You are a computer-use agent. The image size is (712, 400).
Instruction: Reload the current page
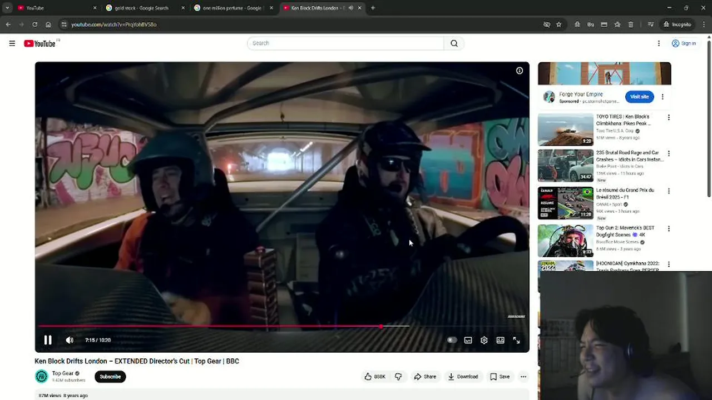coord(34,24)
